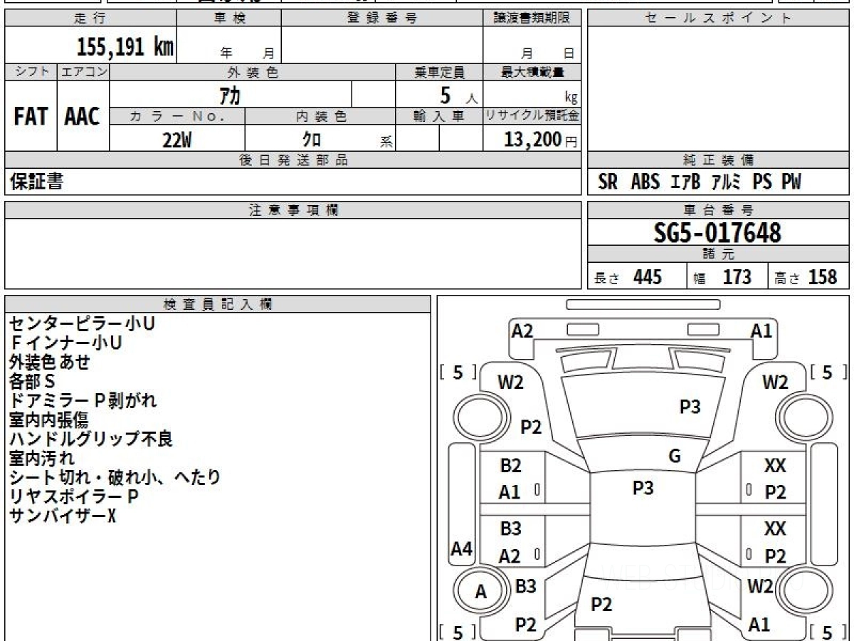This screenshot has height=641, width=854.
Task: Click the エアコン header cell
Action: [83, 72]
